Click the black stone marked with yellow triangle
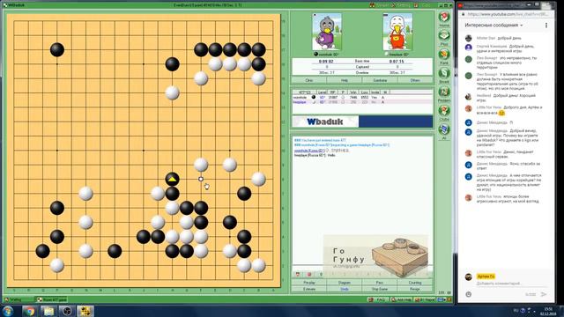 point(173,179)
